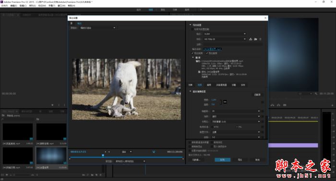Click the Metadata button
Image resolution: width=336 pixels, height=181 pixels.
[196, 160]
